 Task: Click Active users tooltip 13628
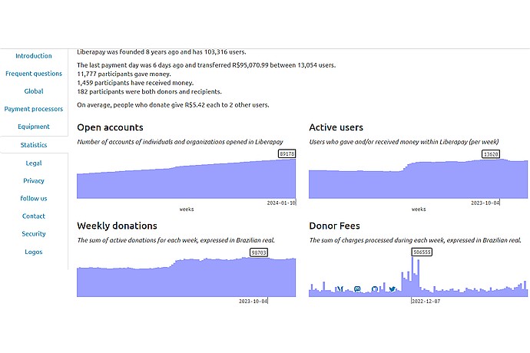click(491, 154)
